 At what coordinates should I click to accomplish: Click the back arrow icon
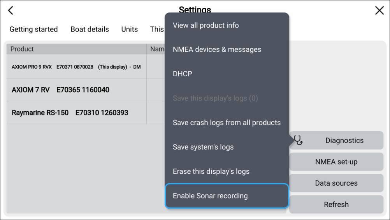pos(11,11)
